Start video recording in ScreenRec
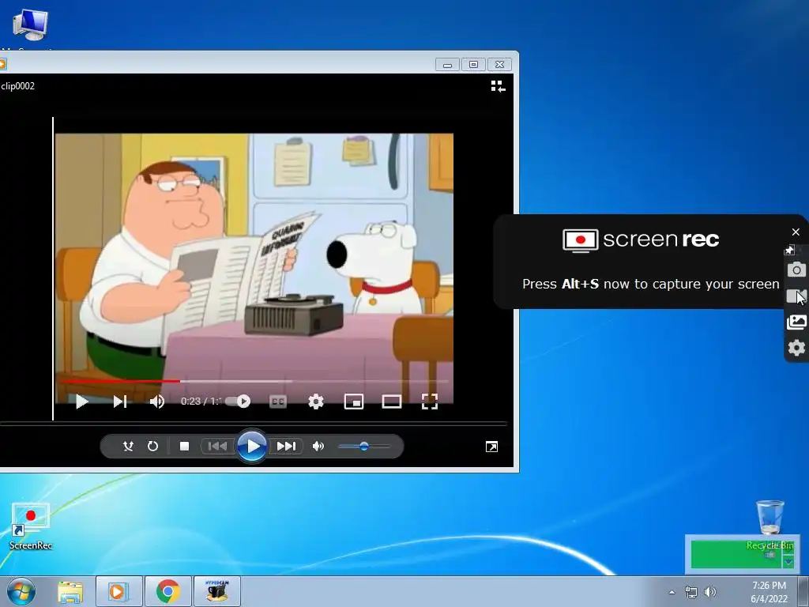This screenshot has height=607, width=809. tap(796, 296)
